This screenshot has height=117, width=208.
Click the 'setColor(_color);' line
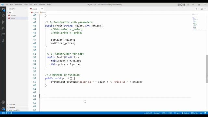coord(63,40)
